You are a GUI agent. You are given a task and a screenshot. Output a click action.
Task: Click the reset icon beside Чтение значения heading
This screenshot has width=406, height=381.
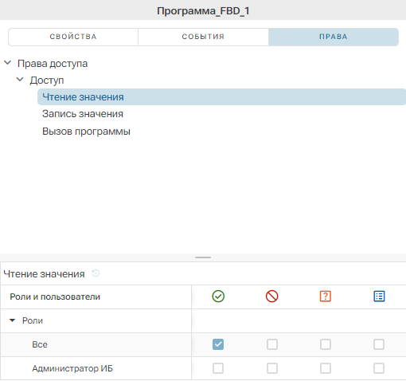click(96, 273)
